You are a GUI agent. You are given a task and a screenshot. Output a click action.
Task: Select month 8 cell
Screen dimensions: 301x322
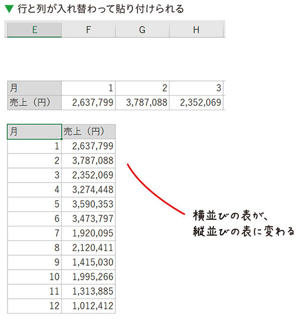(x=35, y=248)
